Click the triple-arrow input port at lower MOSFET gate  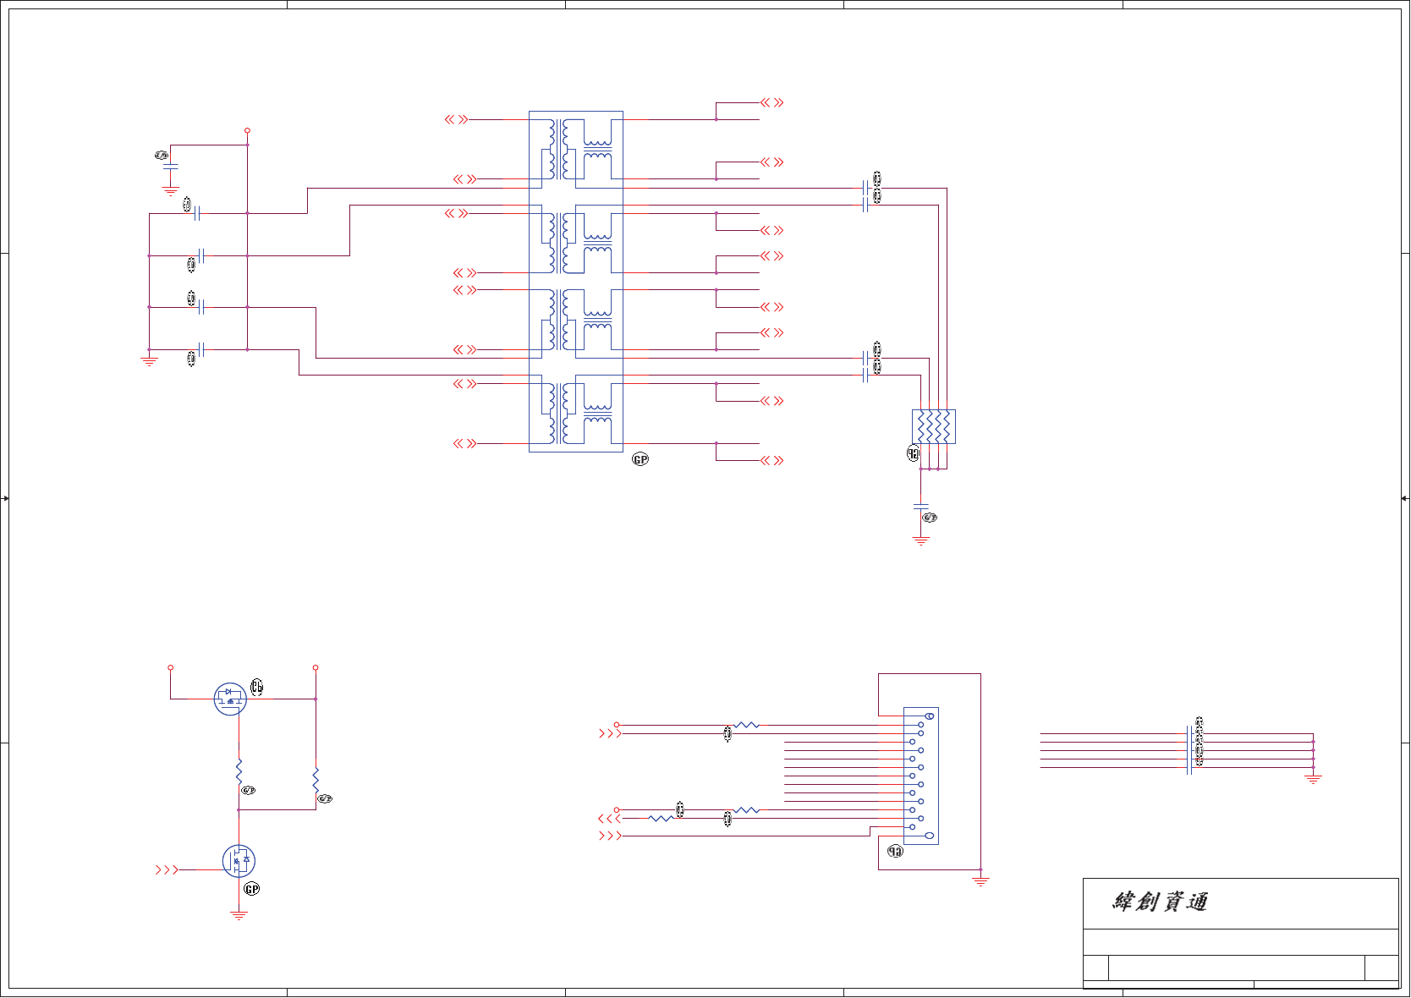point(167,869)
